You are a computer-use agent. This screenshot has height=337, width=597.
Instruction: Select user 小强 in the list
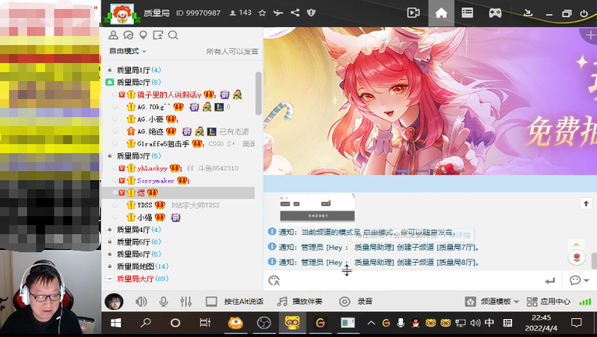coord(144,218)
